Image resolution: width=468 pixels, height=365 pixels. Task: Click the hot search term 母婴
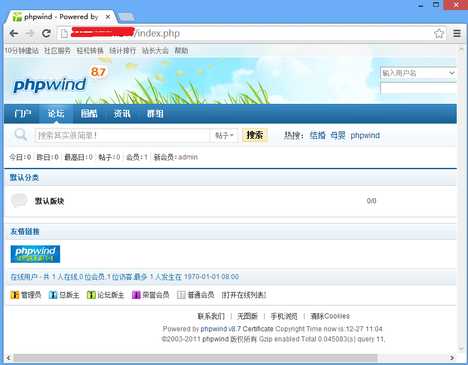click(338, 135)
